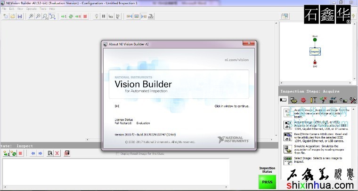Switch to Enhance Images steps tab

click(293, 100)
